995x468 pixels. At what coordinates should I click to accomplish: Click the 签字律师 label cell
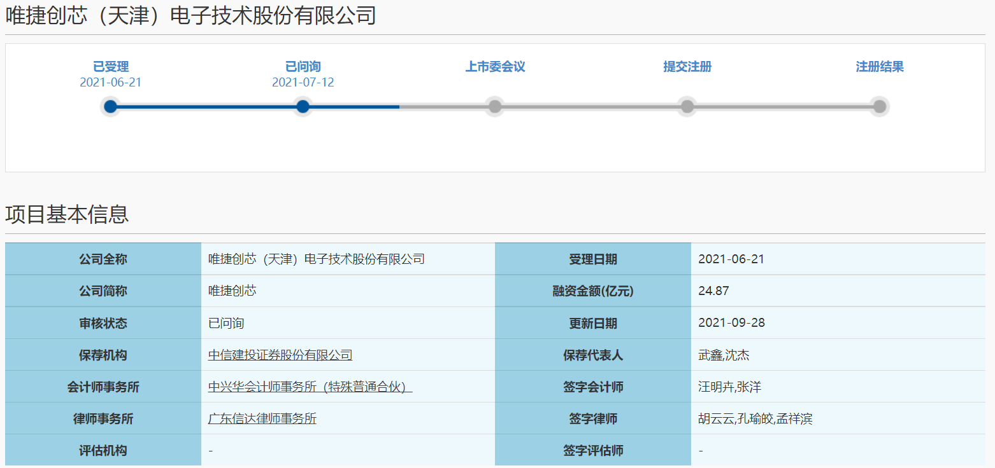pos(593,418)
